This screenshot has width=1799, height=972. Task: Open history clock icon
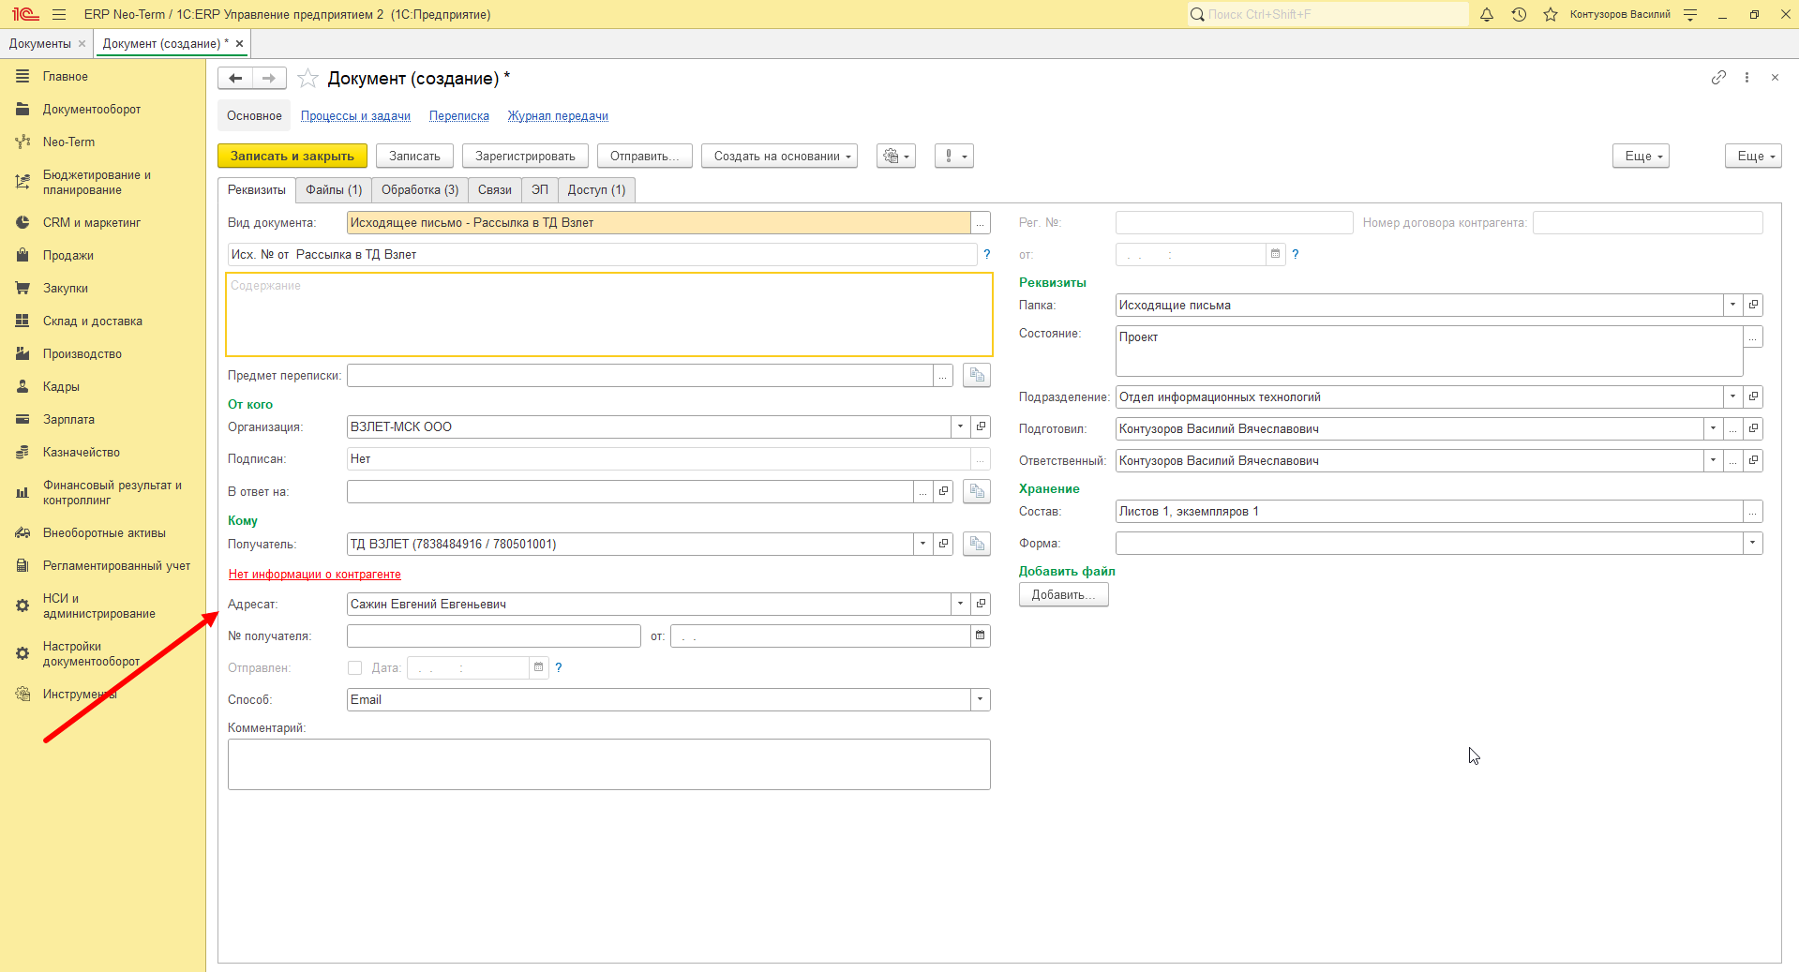coord(1519,14)
